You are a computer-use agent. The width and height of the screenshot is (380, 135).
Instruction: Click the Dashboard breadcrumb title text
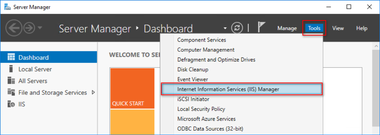[x=168, y=28]
